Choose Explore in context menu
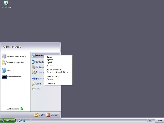164x123 pixels. pos(58,60)
